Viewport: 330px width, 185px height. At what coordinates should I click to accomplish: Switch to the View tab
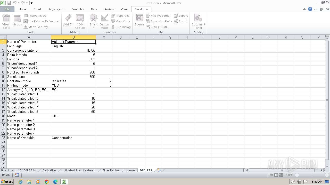124,9
